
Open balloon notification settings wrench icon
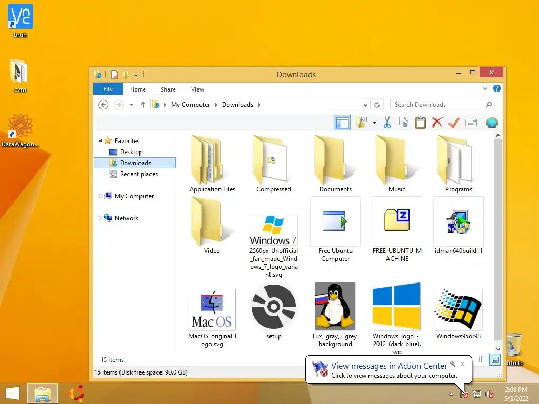tap(453, 364)
